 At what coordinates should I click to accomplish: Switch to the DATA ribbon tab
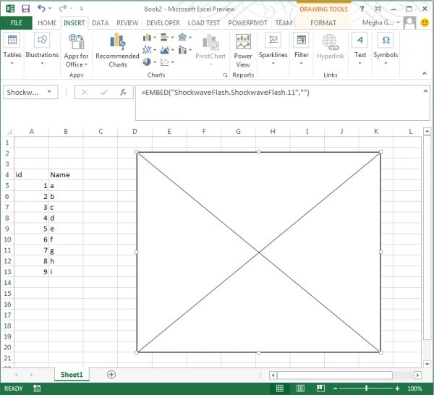[x=101, y=23]
